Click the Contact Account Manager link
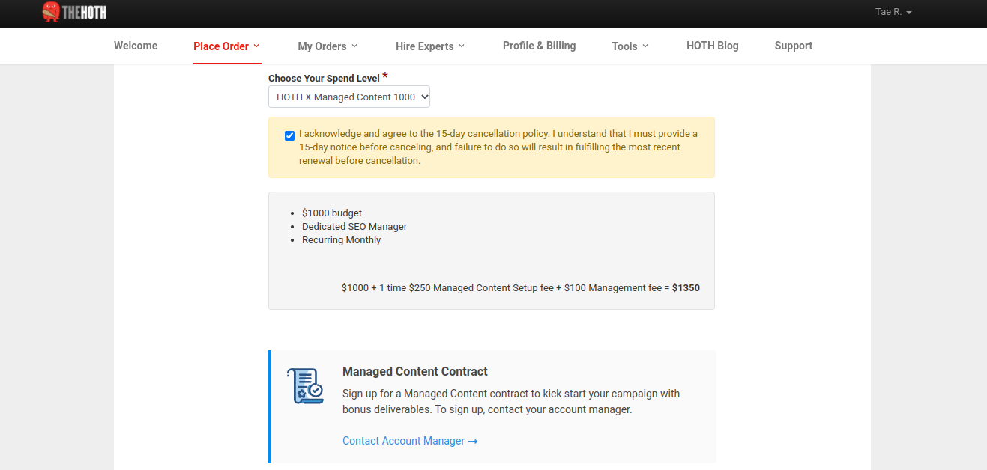 coord(410,441)
